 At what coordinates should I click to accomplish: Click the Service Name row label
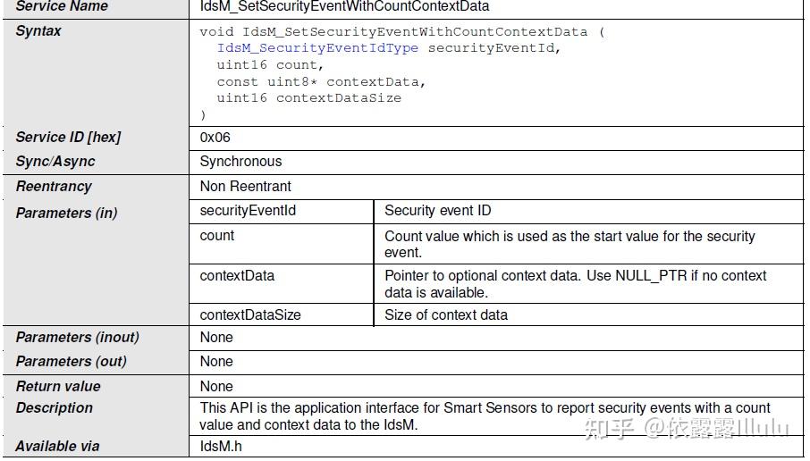[x=62, y=6]
